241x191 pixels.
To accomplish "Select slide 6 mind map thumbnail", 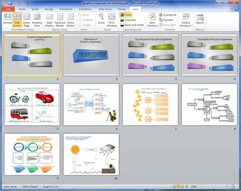I will [91, 105].
